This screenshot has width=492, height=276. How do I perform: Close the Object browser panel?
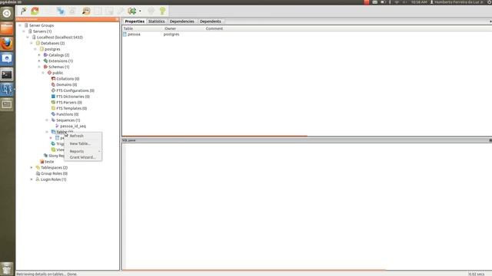click(117, 19)
